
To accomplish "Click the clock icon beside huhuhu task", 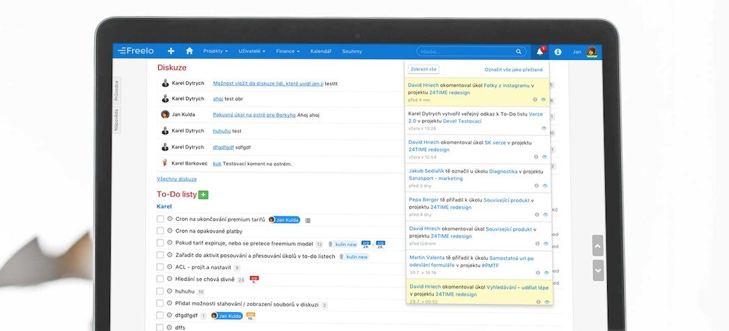I will (170, 291).
